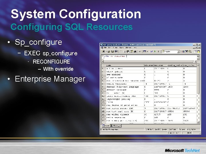Click the Object Search magnifier icon
Image resolution: width=206 pixels, height=154 pixels.
point(190,51)
